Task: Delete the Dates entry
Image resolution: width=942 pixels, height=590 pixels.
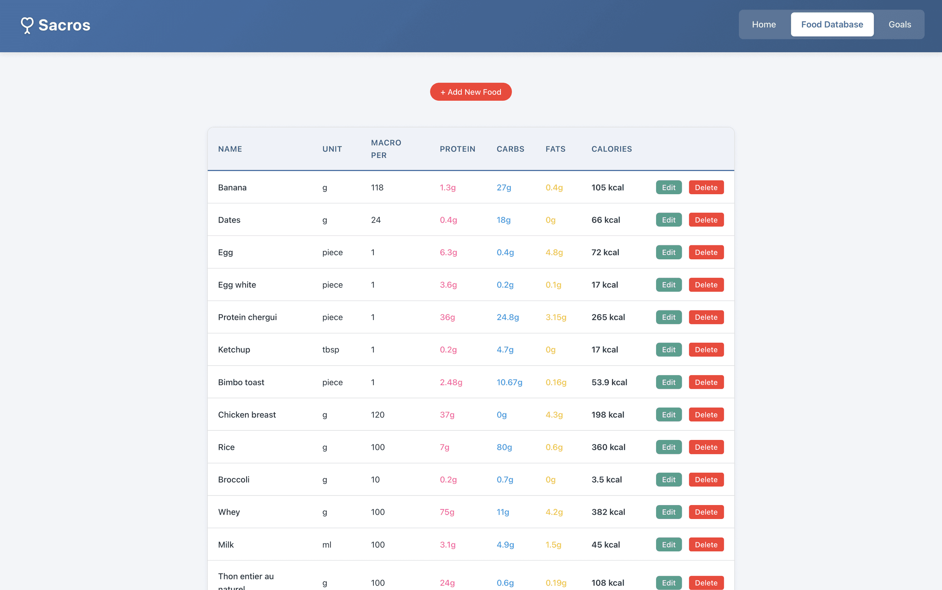Action: click(x=706, y=220)
